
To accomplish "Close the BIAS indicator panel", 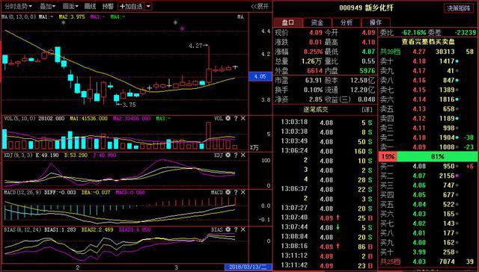I will click(242, 229).
